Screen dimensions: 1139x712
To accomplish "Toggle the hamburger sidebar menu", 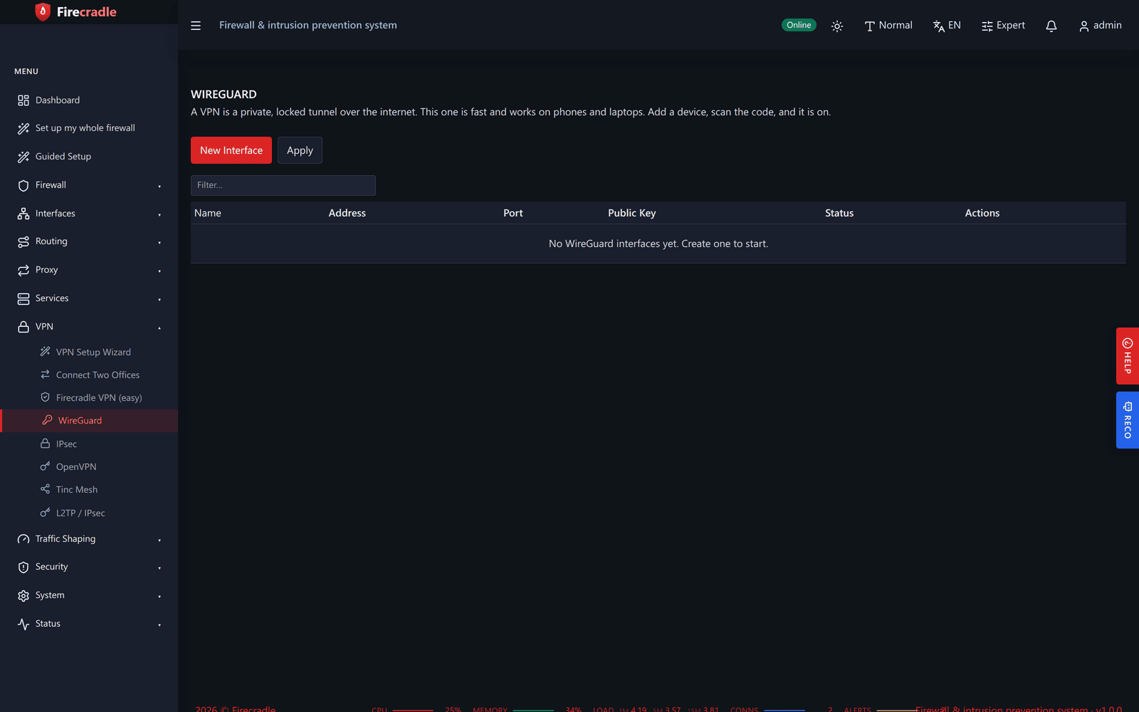I will pyautogui.click(x=196, y=26).
